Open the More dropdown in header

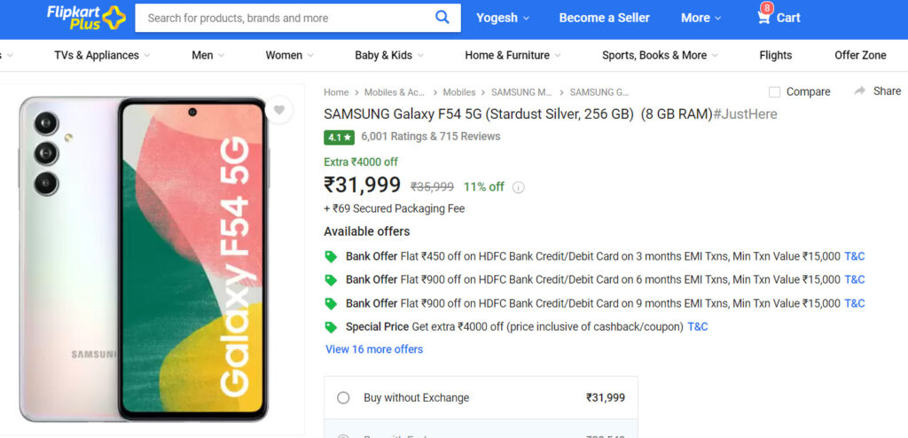701,18
